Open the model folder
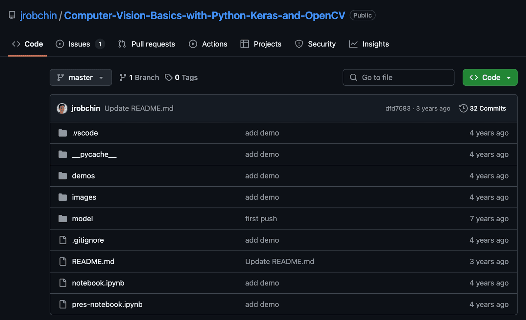526x320 pixels. [83, 219]
